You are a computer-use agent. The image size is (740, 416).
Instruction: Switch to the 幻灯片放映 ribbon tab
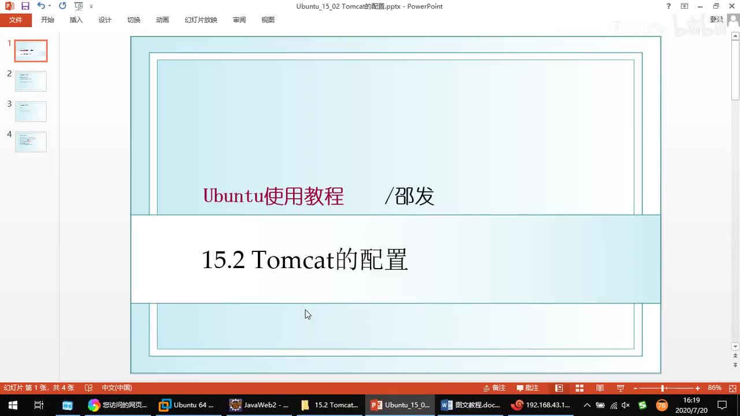201,20
